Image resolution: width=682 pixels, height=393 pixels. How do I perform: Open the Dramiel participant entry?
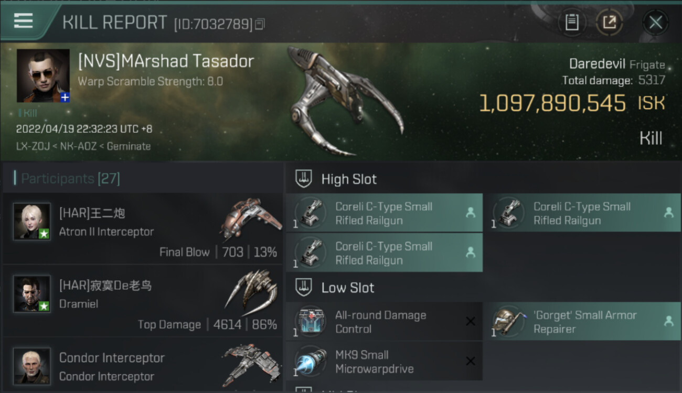click(143, 300)
